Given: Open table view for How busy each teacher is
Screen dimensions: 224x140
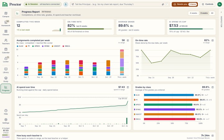Looking at the screenshot, I should coord(212,135).
